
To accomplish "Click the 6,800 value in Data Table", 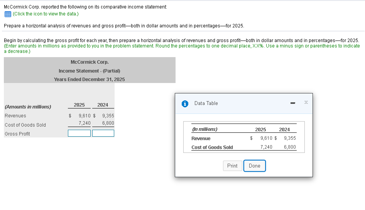I will pyautogui.click(x=290, y=147).
